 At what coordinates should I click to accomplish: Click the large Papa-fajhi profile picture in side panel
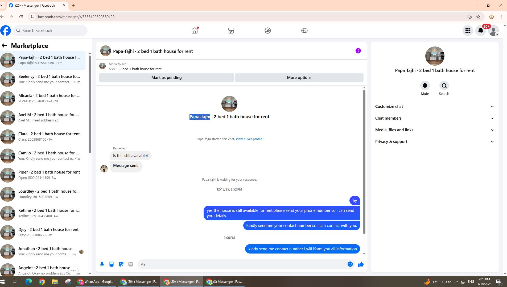coord(435,56)
